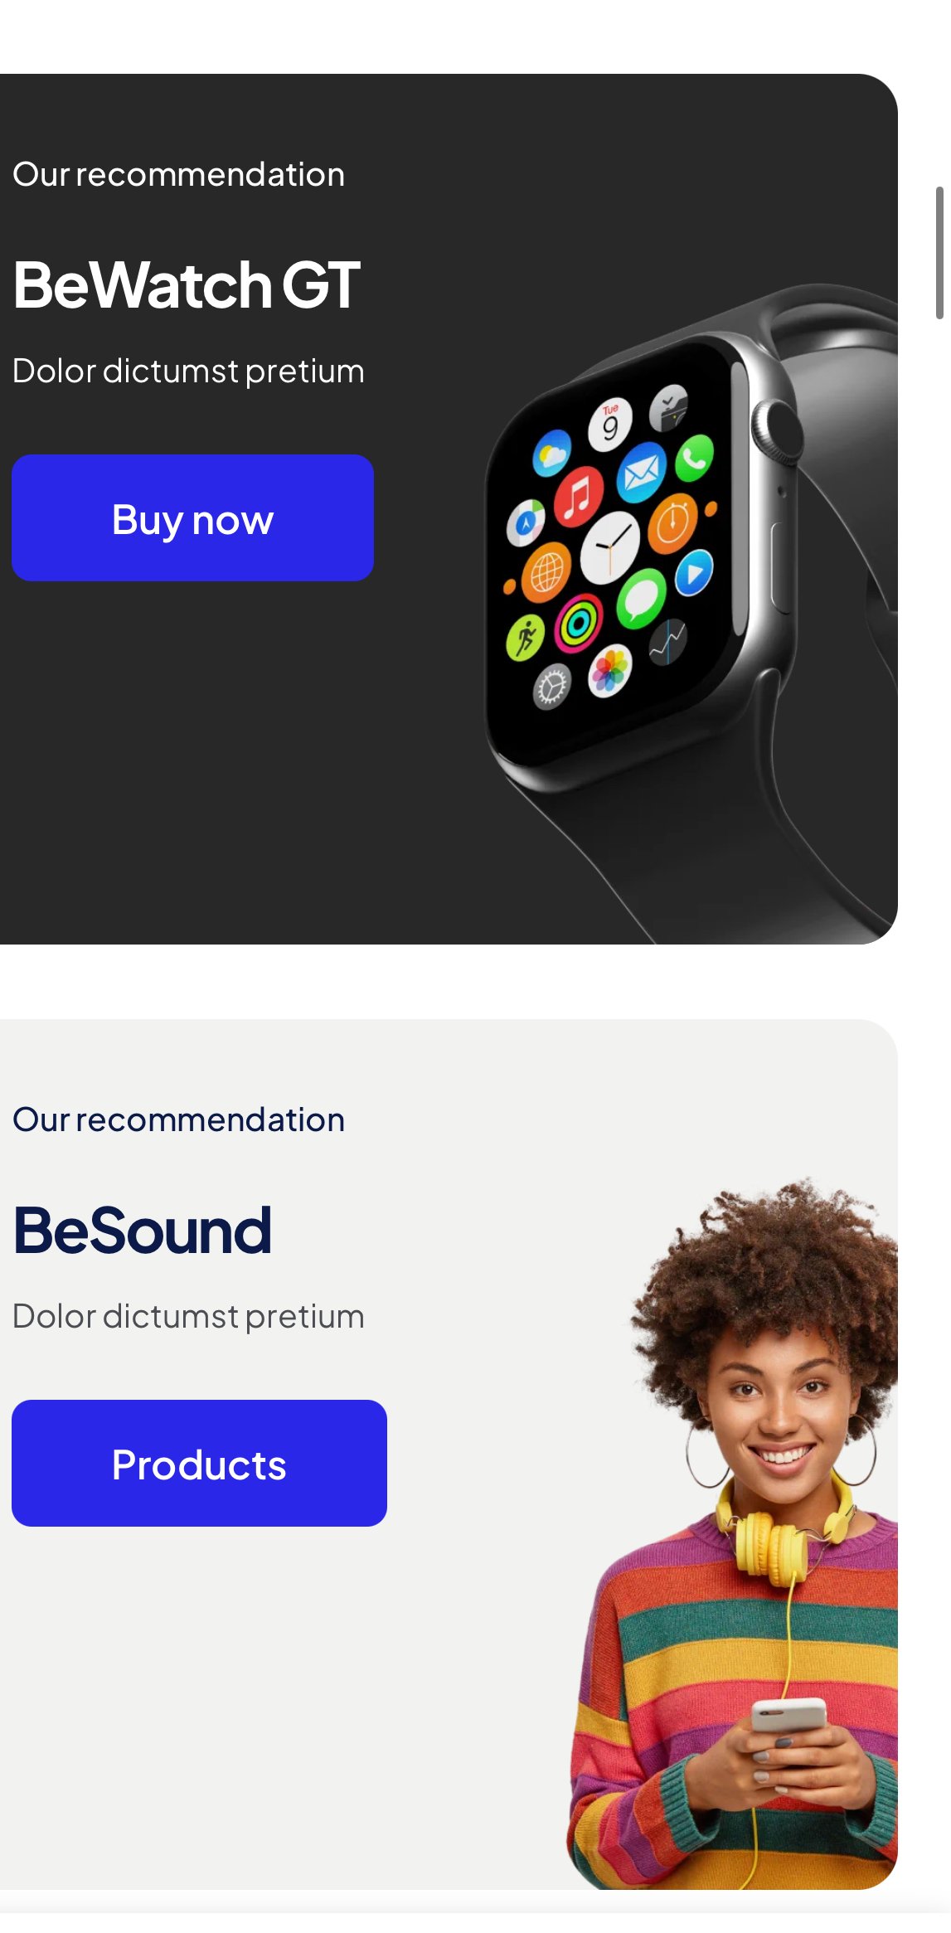
Task: Click the white analog clock icon on watch
Action: (609, 547)
